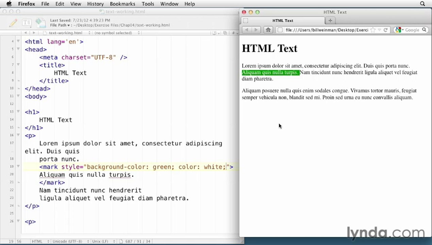Image resolution: width=432 pixels, height=245 pixels.
Task: Open a new tab with plus button
Action: coord(330,20)
